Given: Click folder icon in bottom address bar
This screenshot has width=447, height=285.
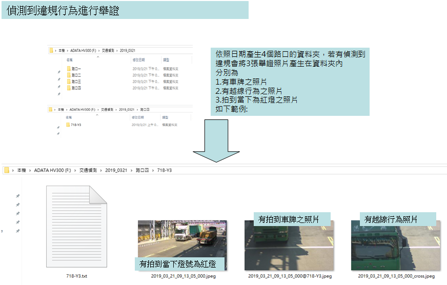Looking at the screenshot, I should coord(7,170).
